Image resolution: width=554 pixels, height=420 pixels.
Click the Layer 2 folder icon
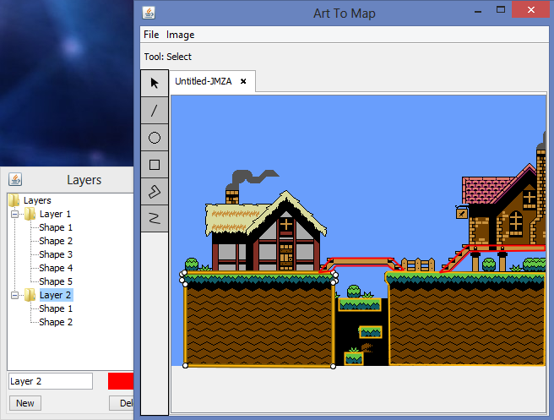(x=30, y=295)
